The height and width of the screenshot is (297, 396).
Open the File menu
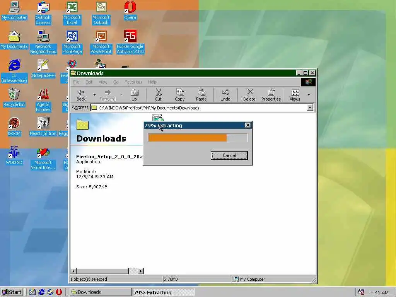point(76,82)
